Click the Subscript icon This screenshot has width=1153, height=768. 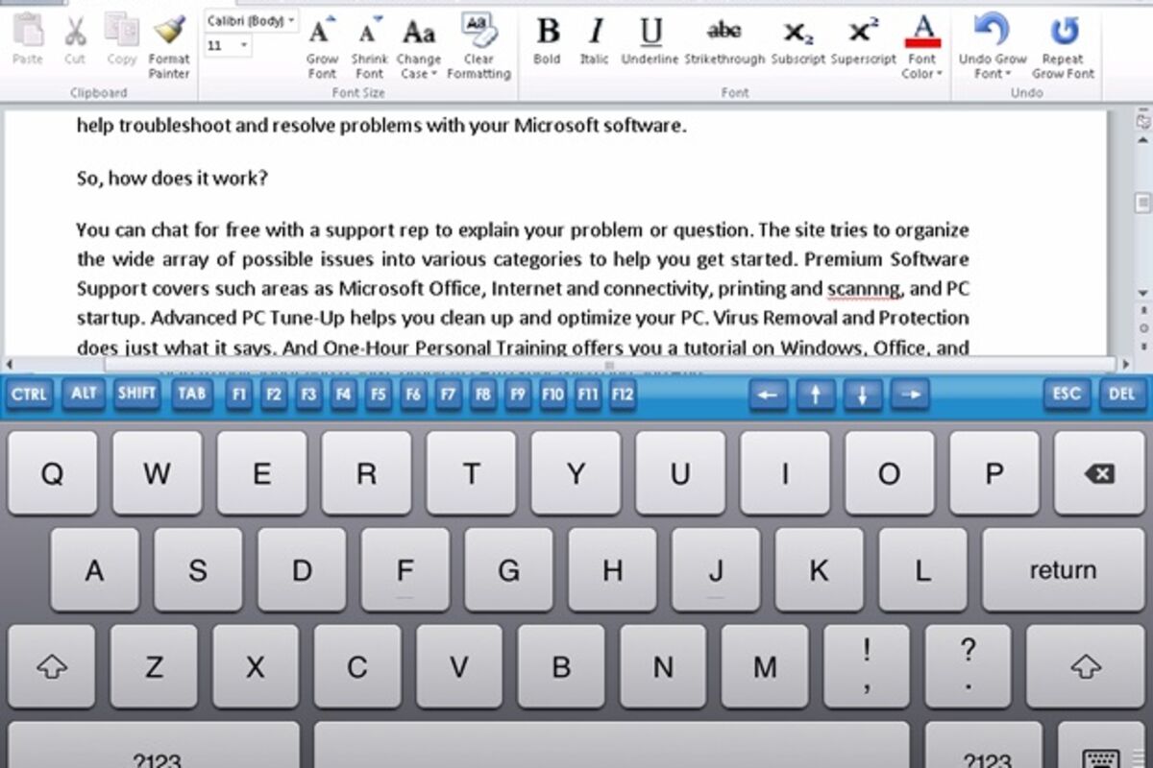[x=797, y=34]
